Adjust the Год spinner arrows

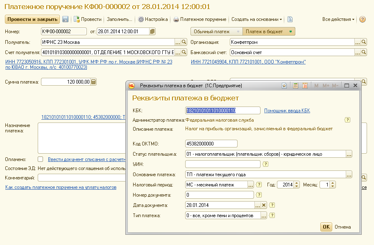coord(297,185)
